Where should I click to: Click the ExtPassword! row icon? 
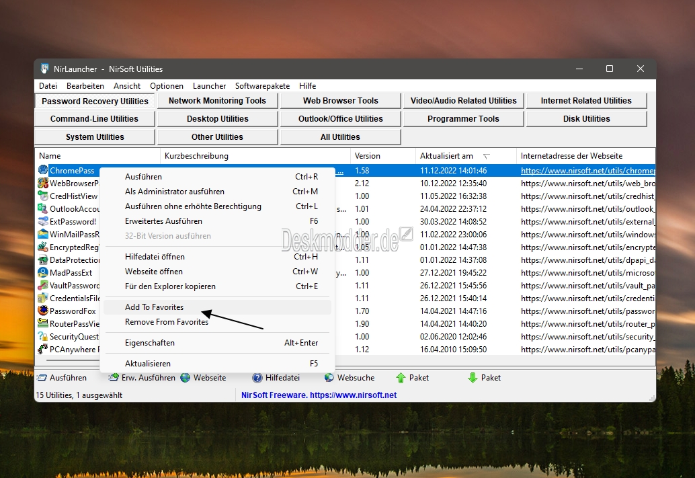(43, 221)
